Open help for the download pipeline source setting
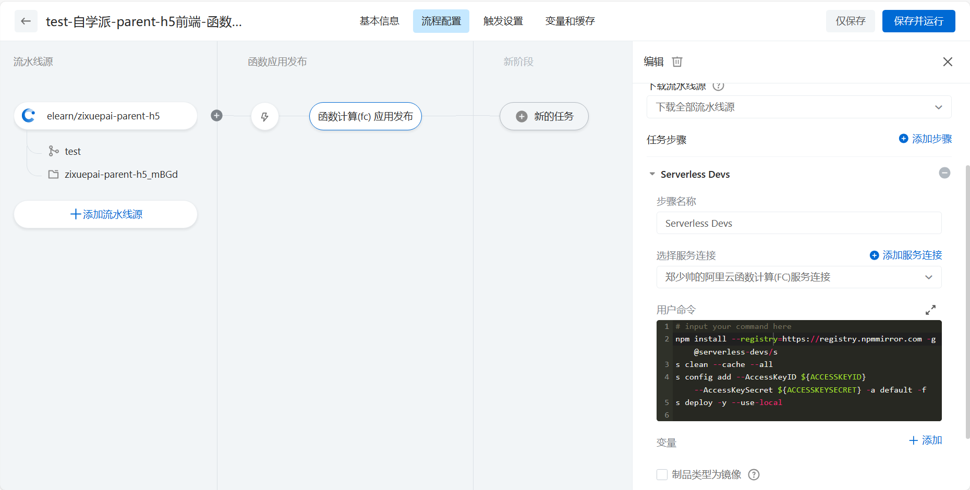 tap(718, 86)
